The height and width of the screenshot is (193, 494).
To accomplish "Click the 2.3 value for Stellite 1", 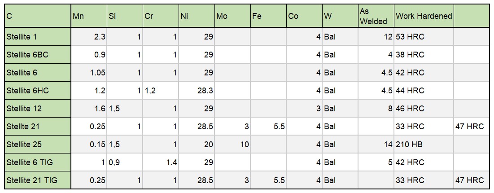I will (89, 37).
